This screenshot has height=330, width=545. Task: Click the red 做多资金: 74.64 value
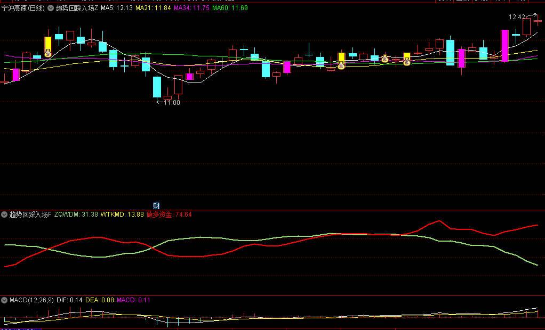click(x=169, y=215)
